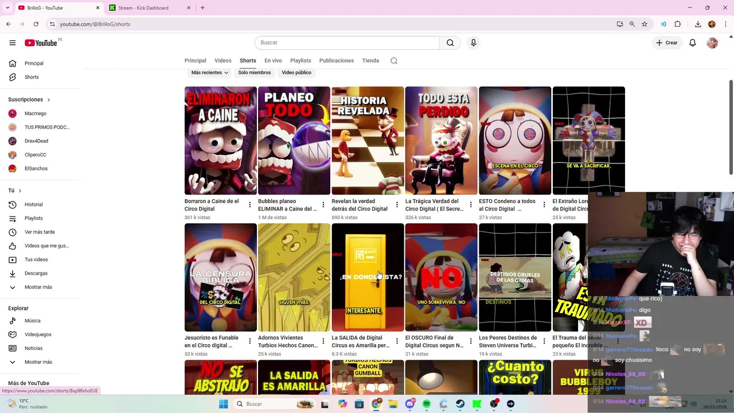Expand 'Mostrar más' under Tú section
Image resolution: width=734 pixels, height=413 pixels.
point(39,287)
